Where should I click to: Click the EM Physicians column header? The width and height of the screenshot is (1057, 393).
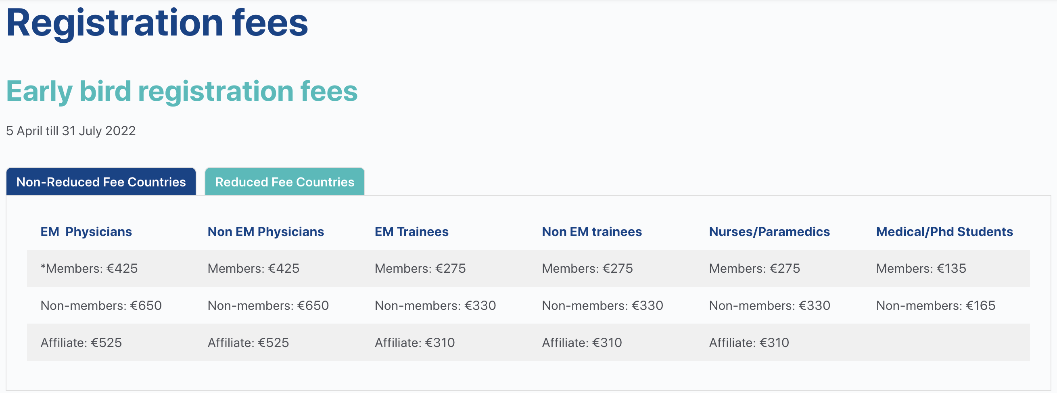point(86,232)
